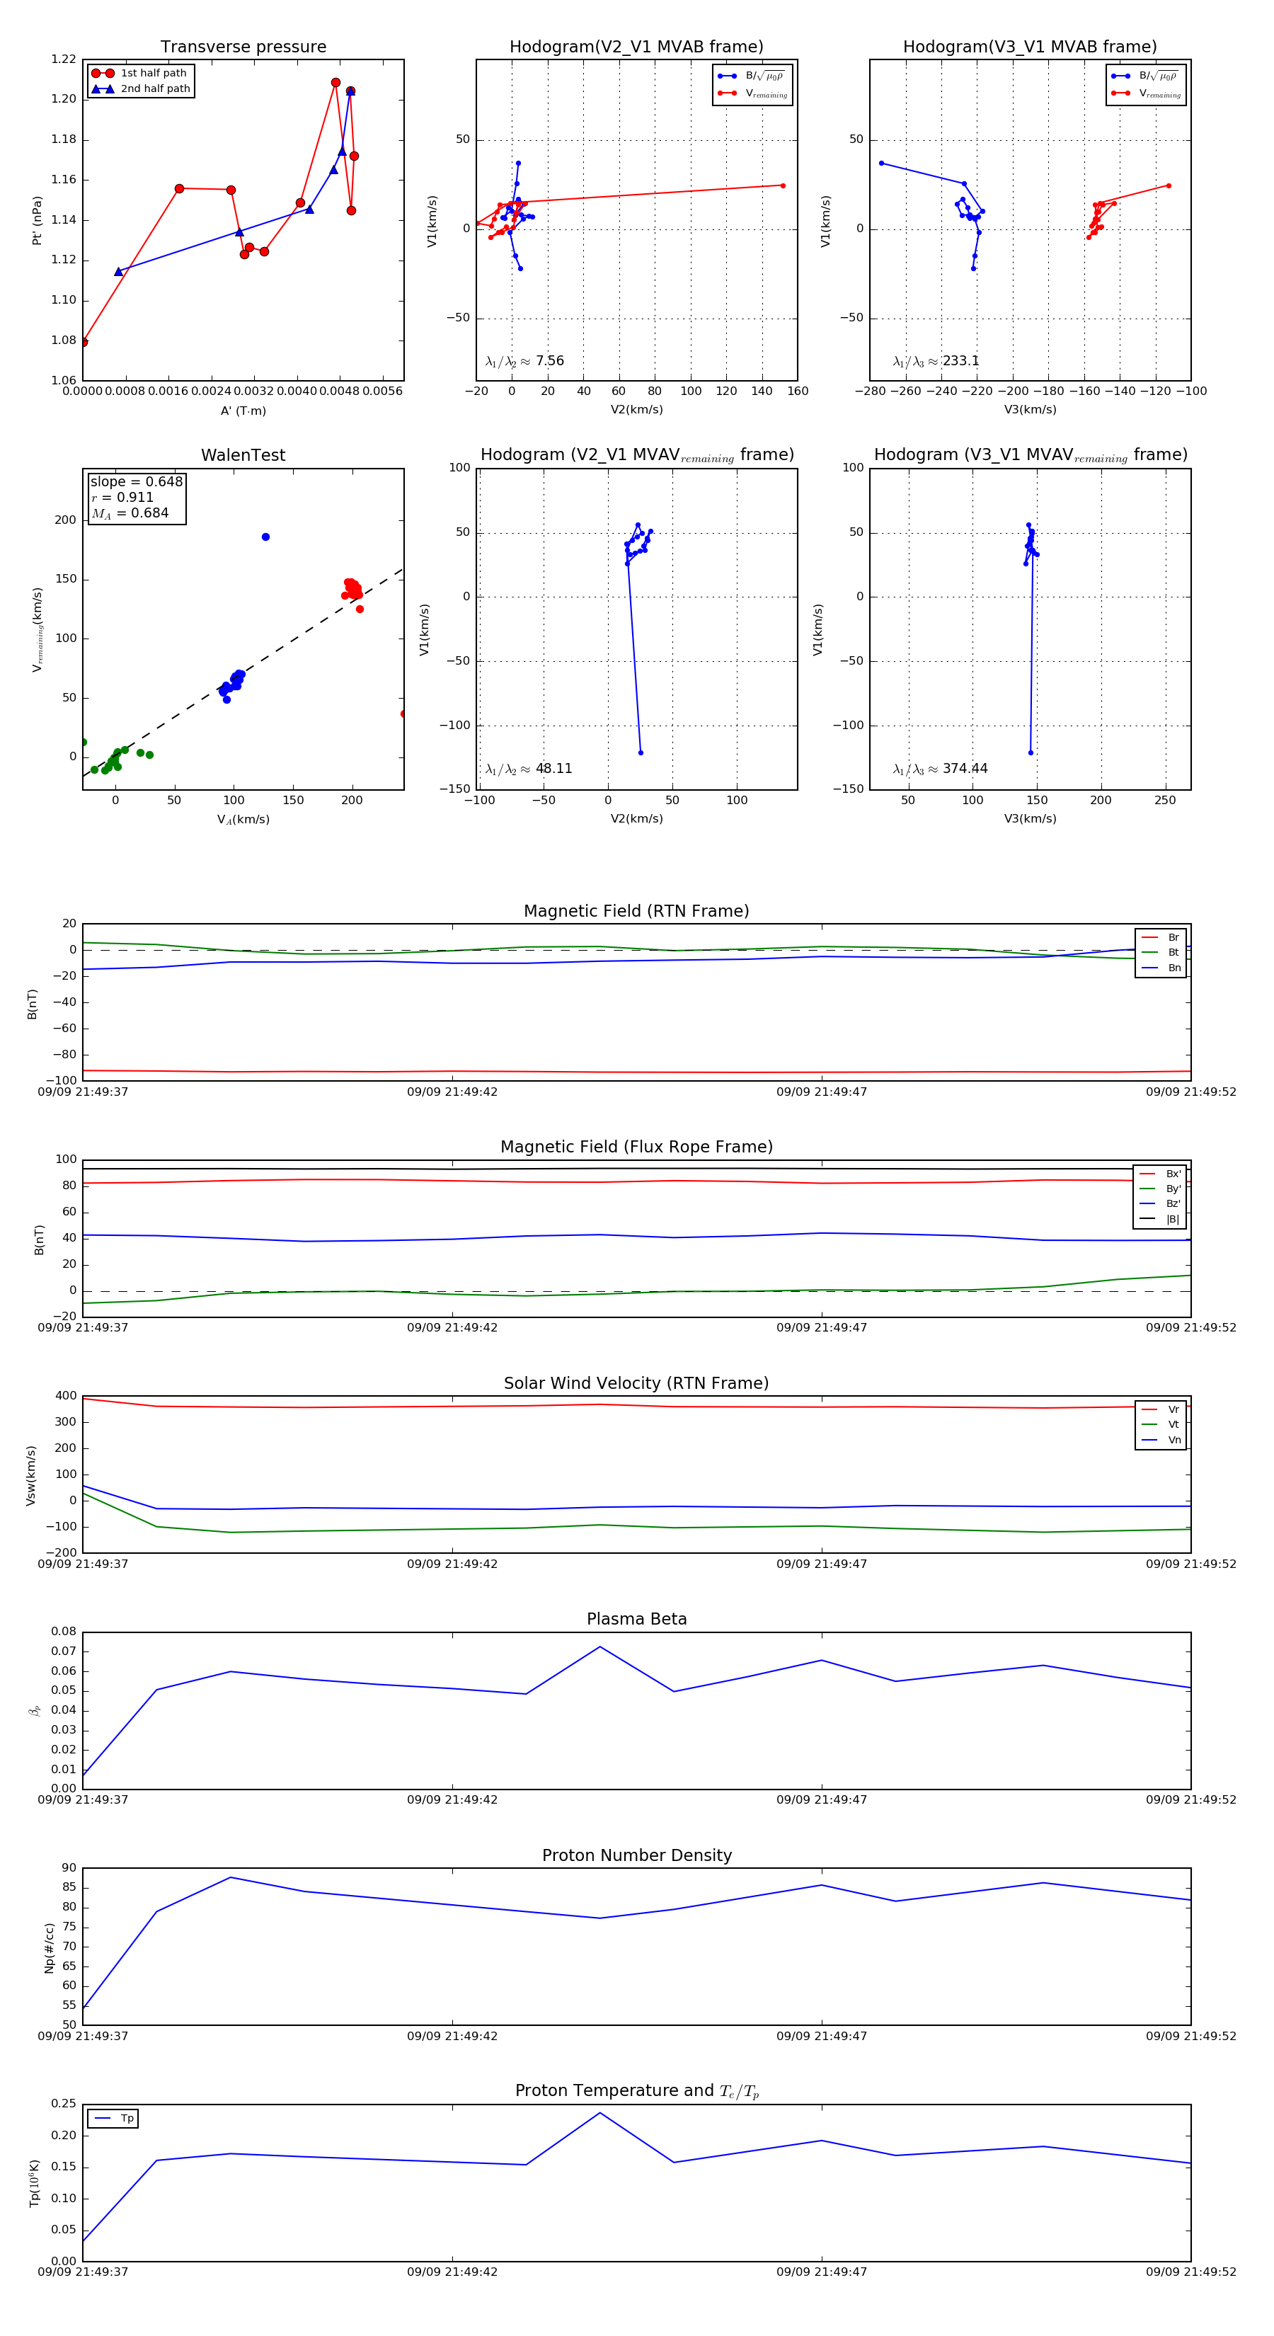Viewport: 1274px width, 2336px height.
Task: Click the "09/09 21:49:52" tick under Proton Number Density
Action: click(x=1190, y=2036)
